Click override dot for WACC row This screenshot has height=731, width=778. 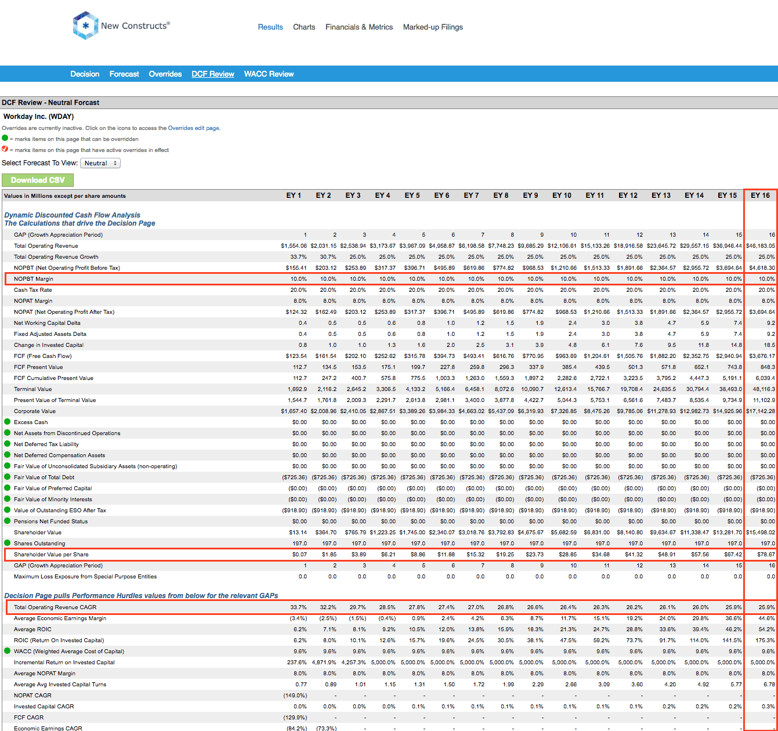7,651
